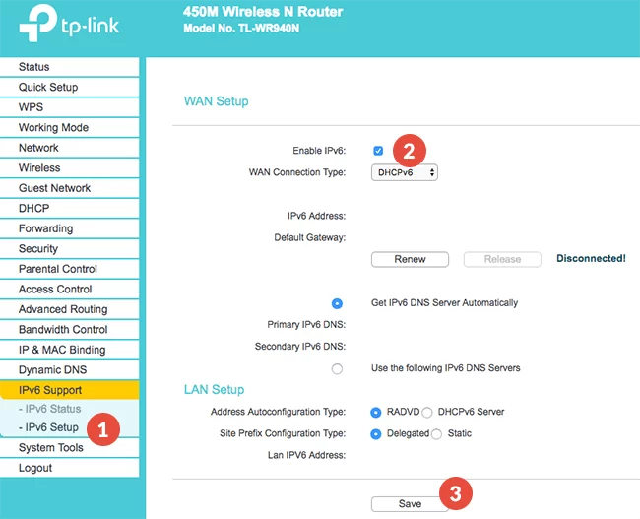Click the tp-link logo
This screenshot has width=640, height=519.
[x=69, y=24]
